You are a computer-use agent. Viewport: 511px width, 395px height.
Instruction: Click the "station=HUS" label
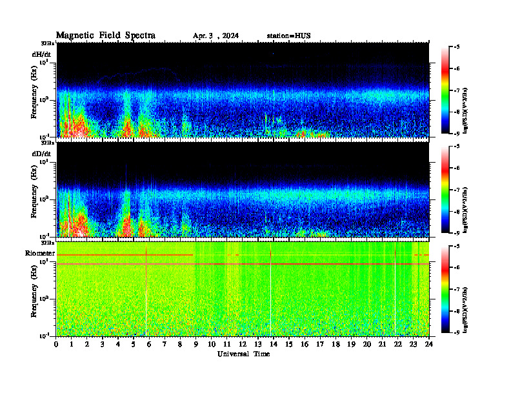[x=288, y=36]
